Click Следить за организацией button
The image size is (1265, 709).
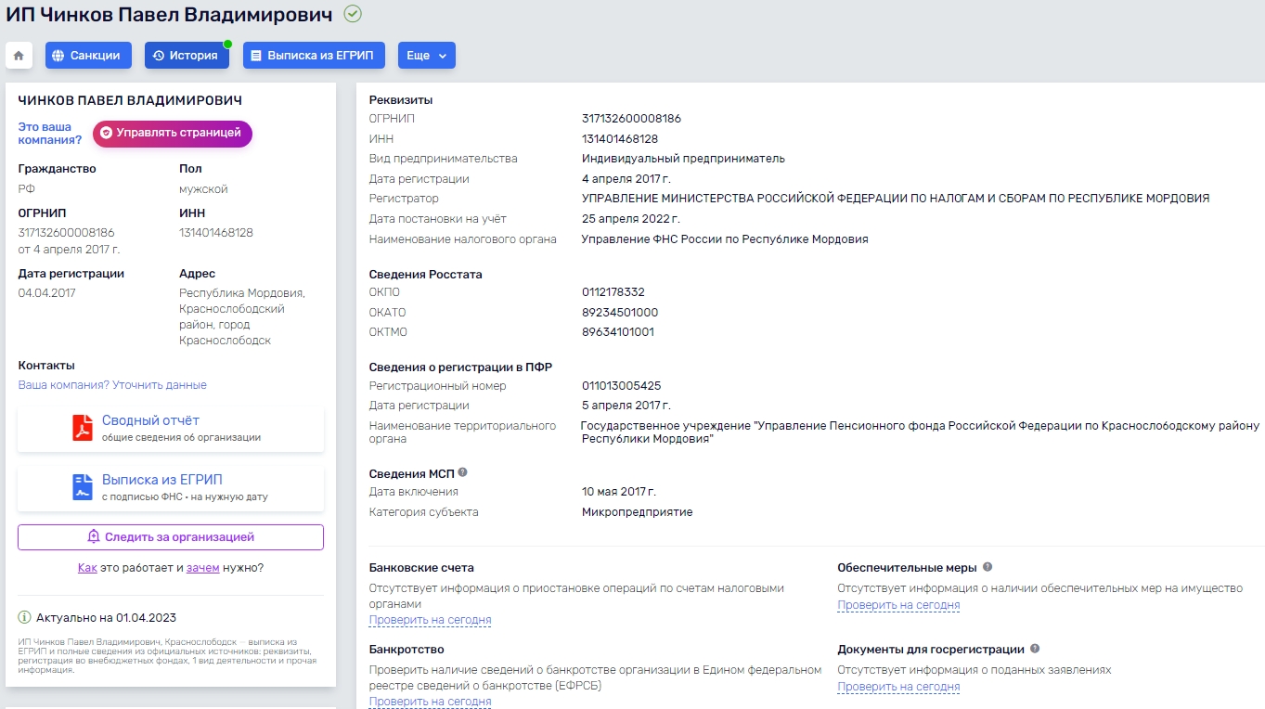point(171,537)
